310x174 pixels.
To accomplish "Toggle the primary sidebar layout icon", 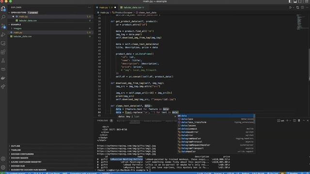I will coord(290,1).
